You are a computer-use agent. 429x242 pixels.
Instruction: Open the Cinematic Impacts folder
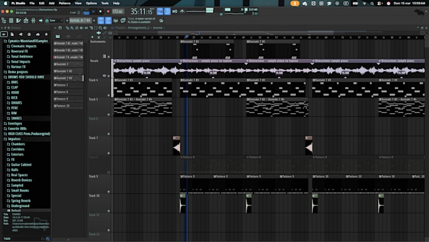(x=21, y=46)
